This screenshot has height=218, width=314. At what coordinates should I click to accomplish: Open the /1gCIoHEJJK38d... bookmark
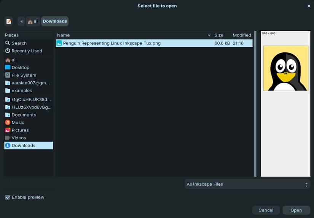click(x=29, y=100)
